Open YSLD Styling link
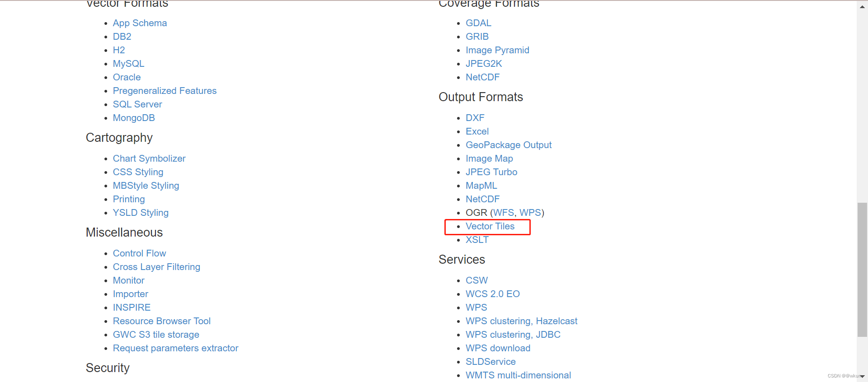Viewport: 868px width, 382px height. click(141, 213)
